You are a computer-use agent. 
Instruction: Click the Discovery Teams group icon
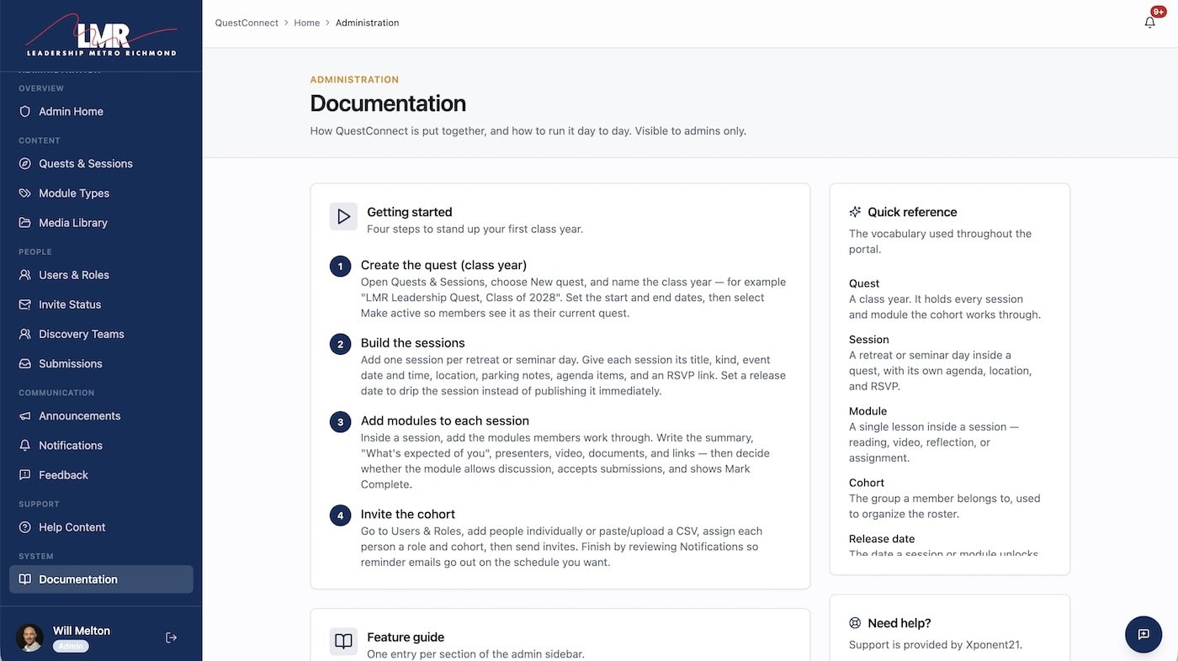25,334
